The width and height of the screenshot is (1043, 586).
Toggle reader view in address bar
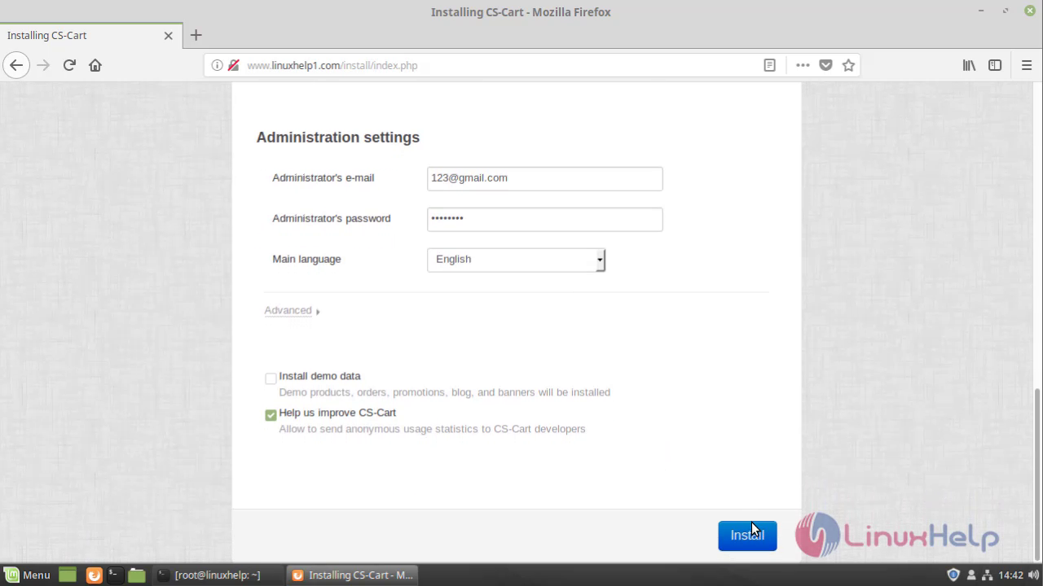tap(769, 65)
